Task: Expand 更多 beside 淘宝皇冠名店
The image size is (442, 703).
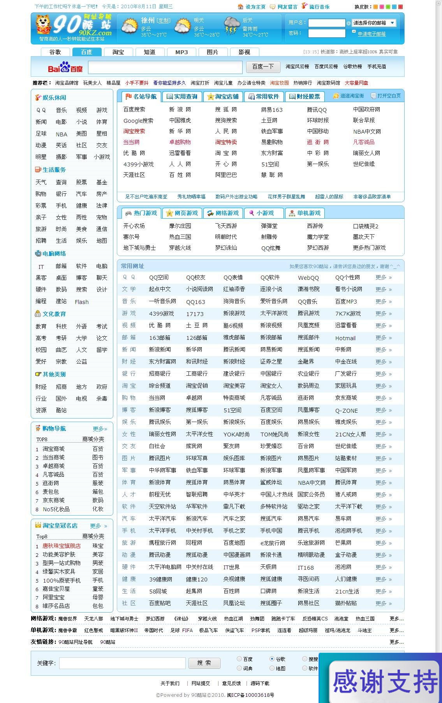Action: coord(99,526)
